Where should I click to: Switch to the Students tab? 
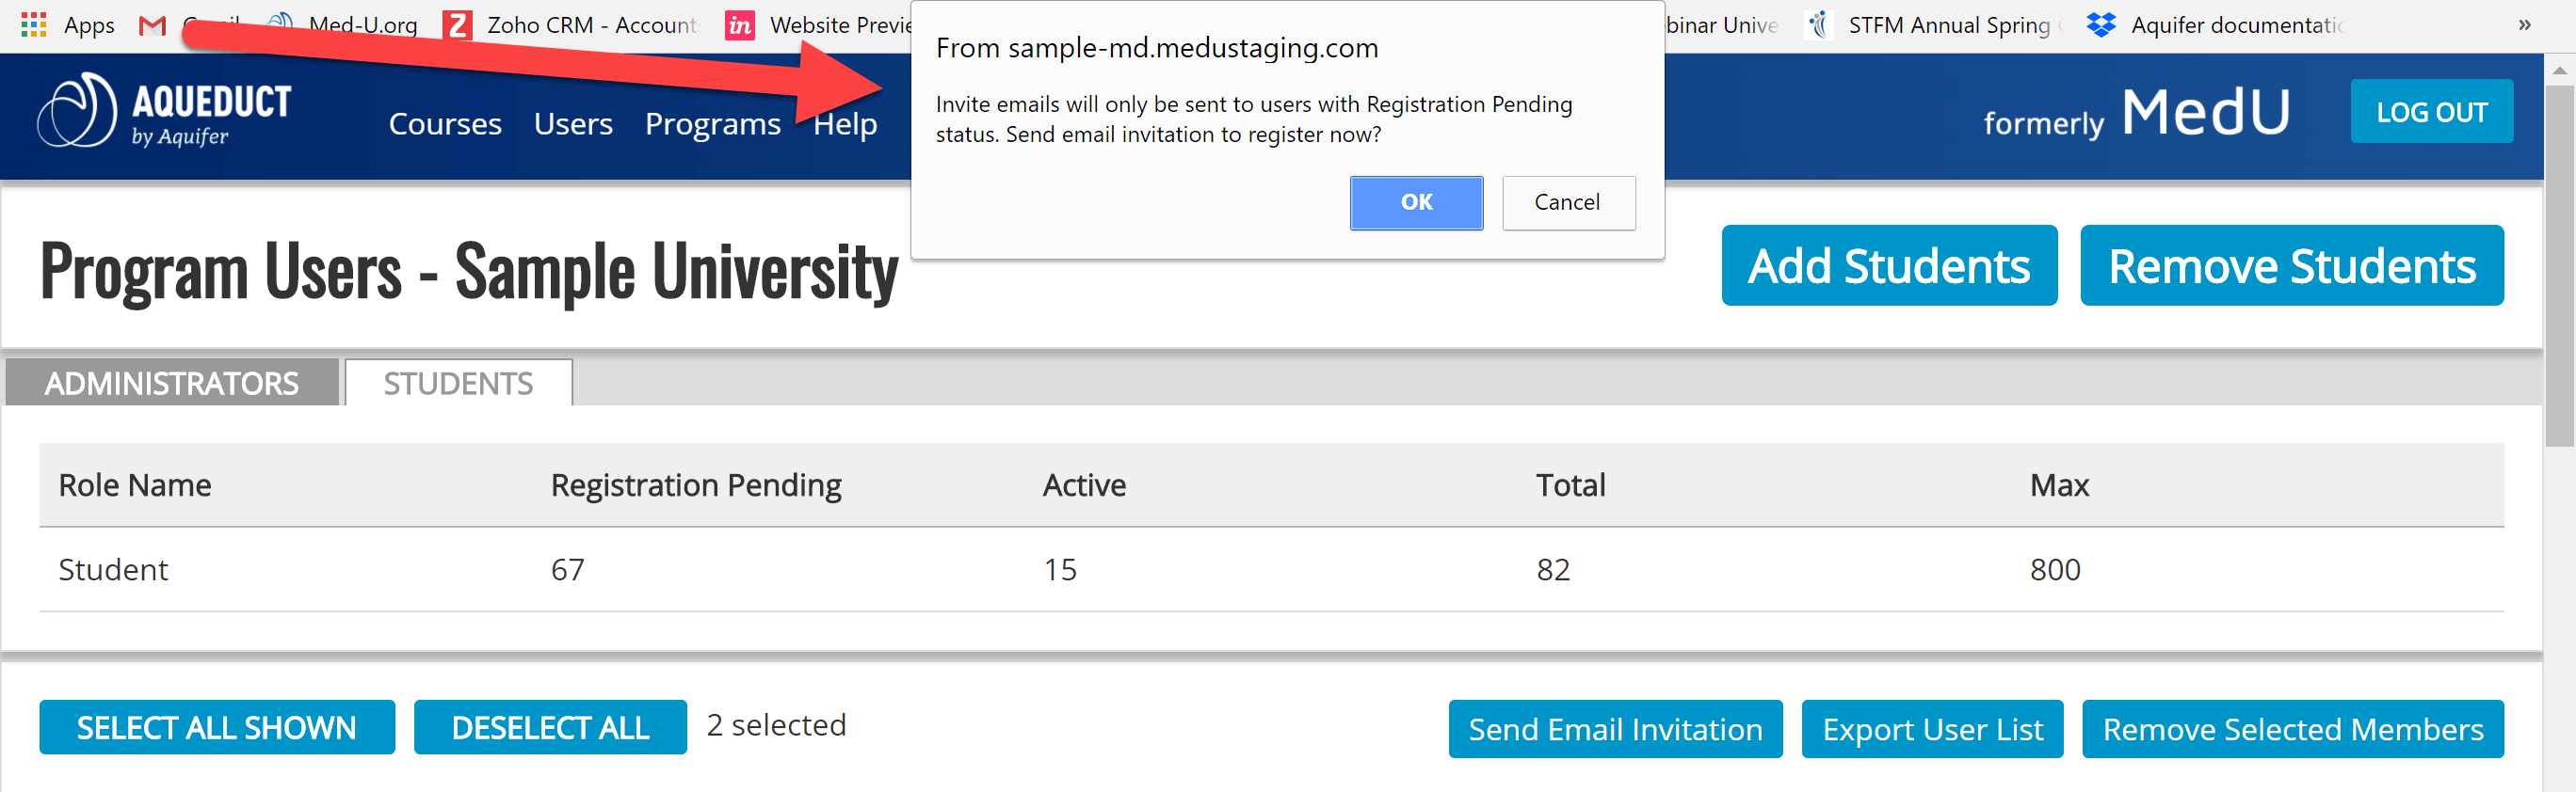click(x=459, y=383)
